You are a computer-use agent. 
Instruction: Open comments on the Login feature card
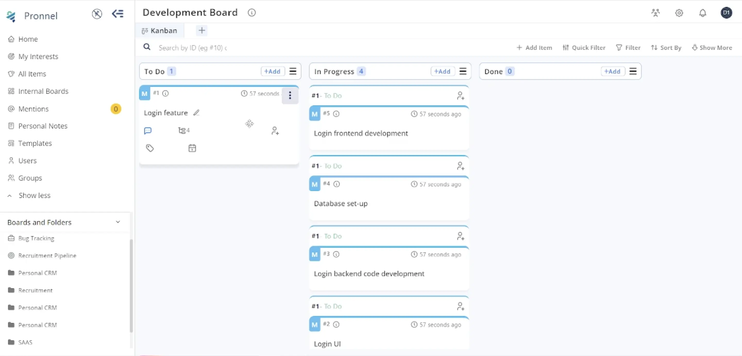tap(148, 131)
